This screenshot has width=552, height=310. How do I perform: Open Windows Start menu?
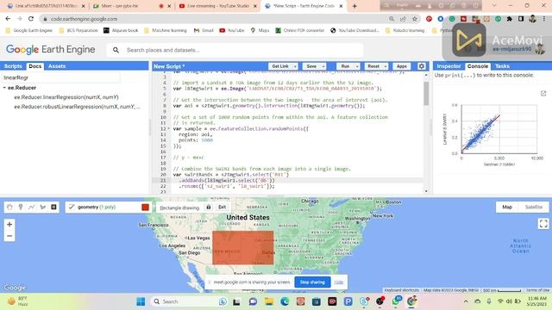(x=141, y=301)
